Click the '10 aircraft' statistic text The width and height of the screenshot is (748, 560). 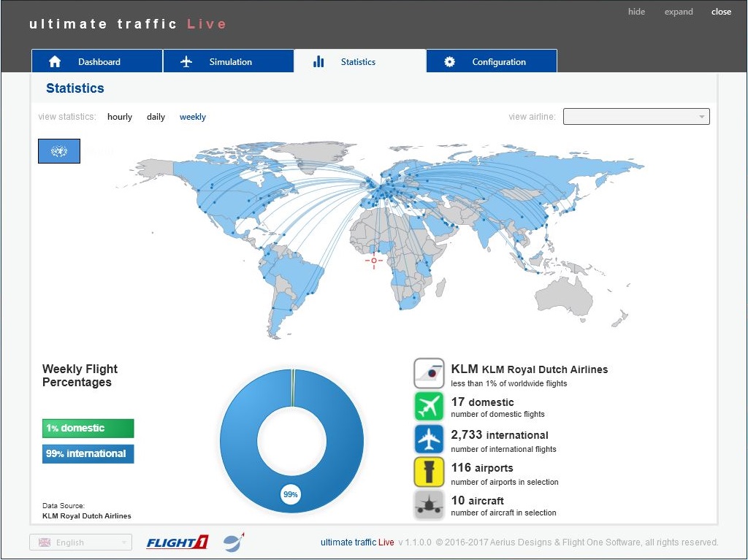pos(478,500)
